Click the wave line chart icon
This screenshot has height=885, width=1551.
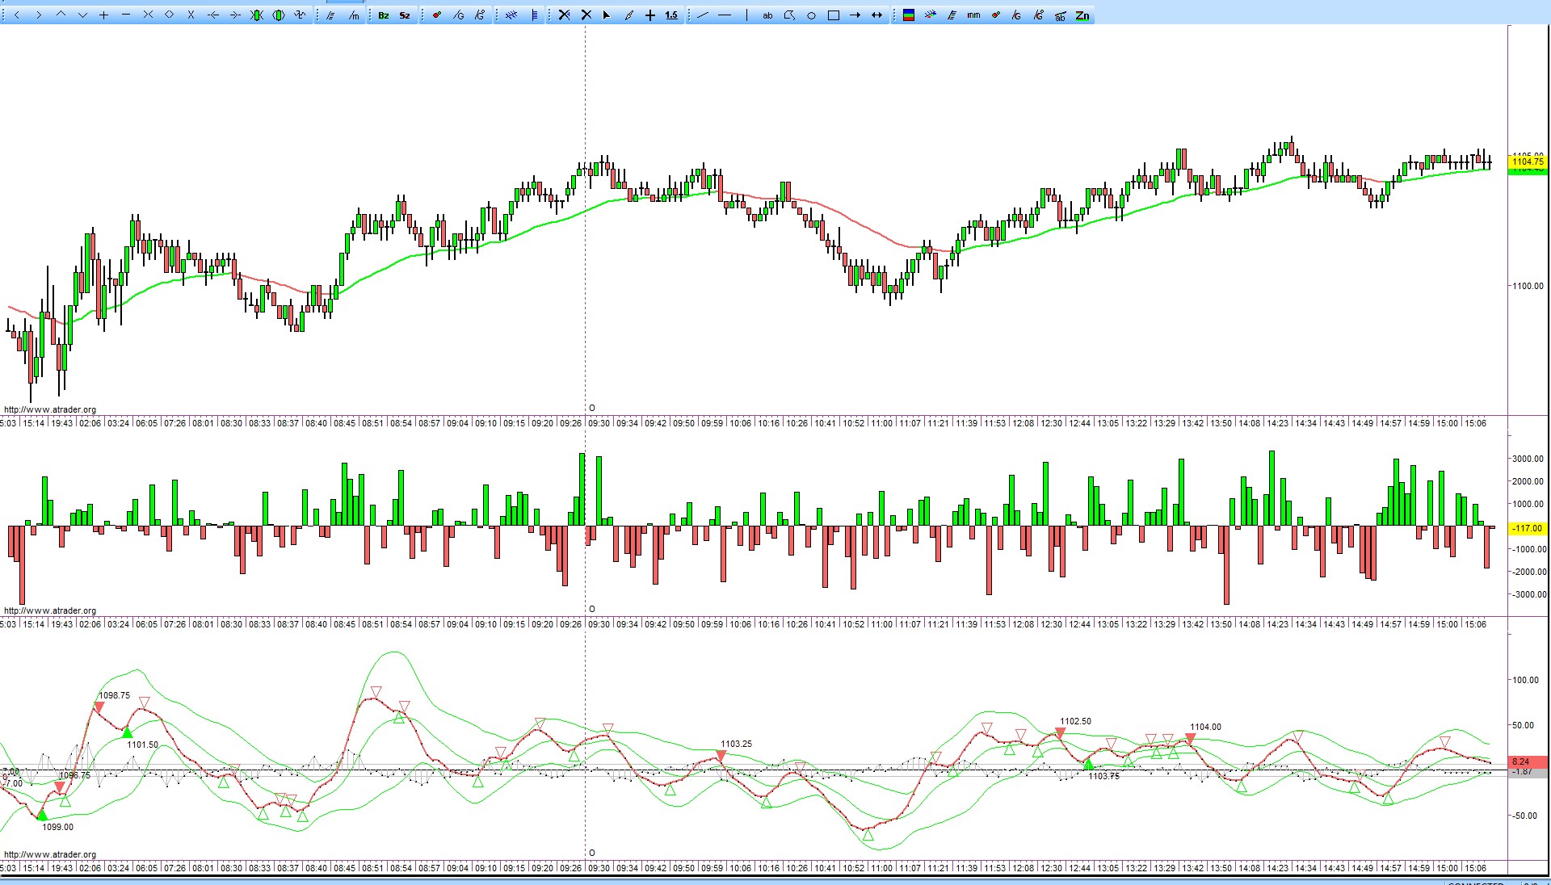(301, 15)
